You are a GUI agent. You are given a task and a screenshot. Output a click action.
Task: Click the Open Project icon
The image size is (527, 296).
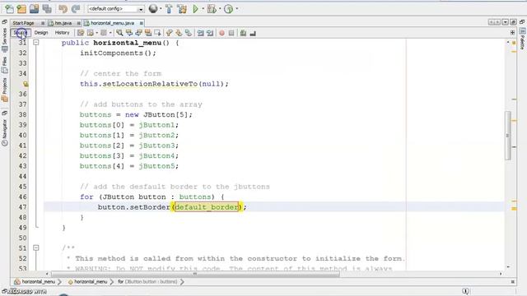click(35, 9)
